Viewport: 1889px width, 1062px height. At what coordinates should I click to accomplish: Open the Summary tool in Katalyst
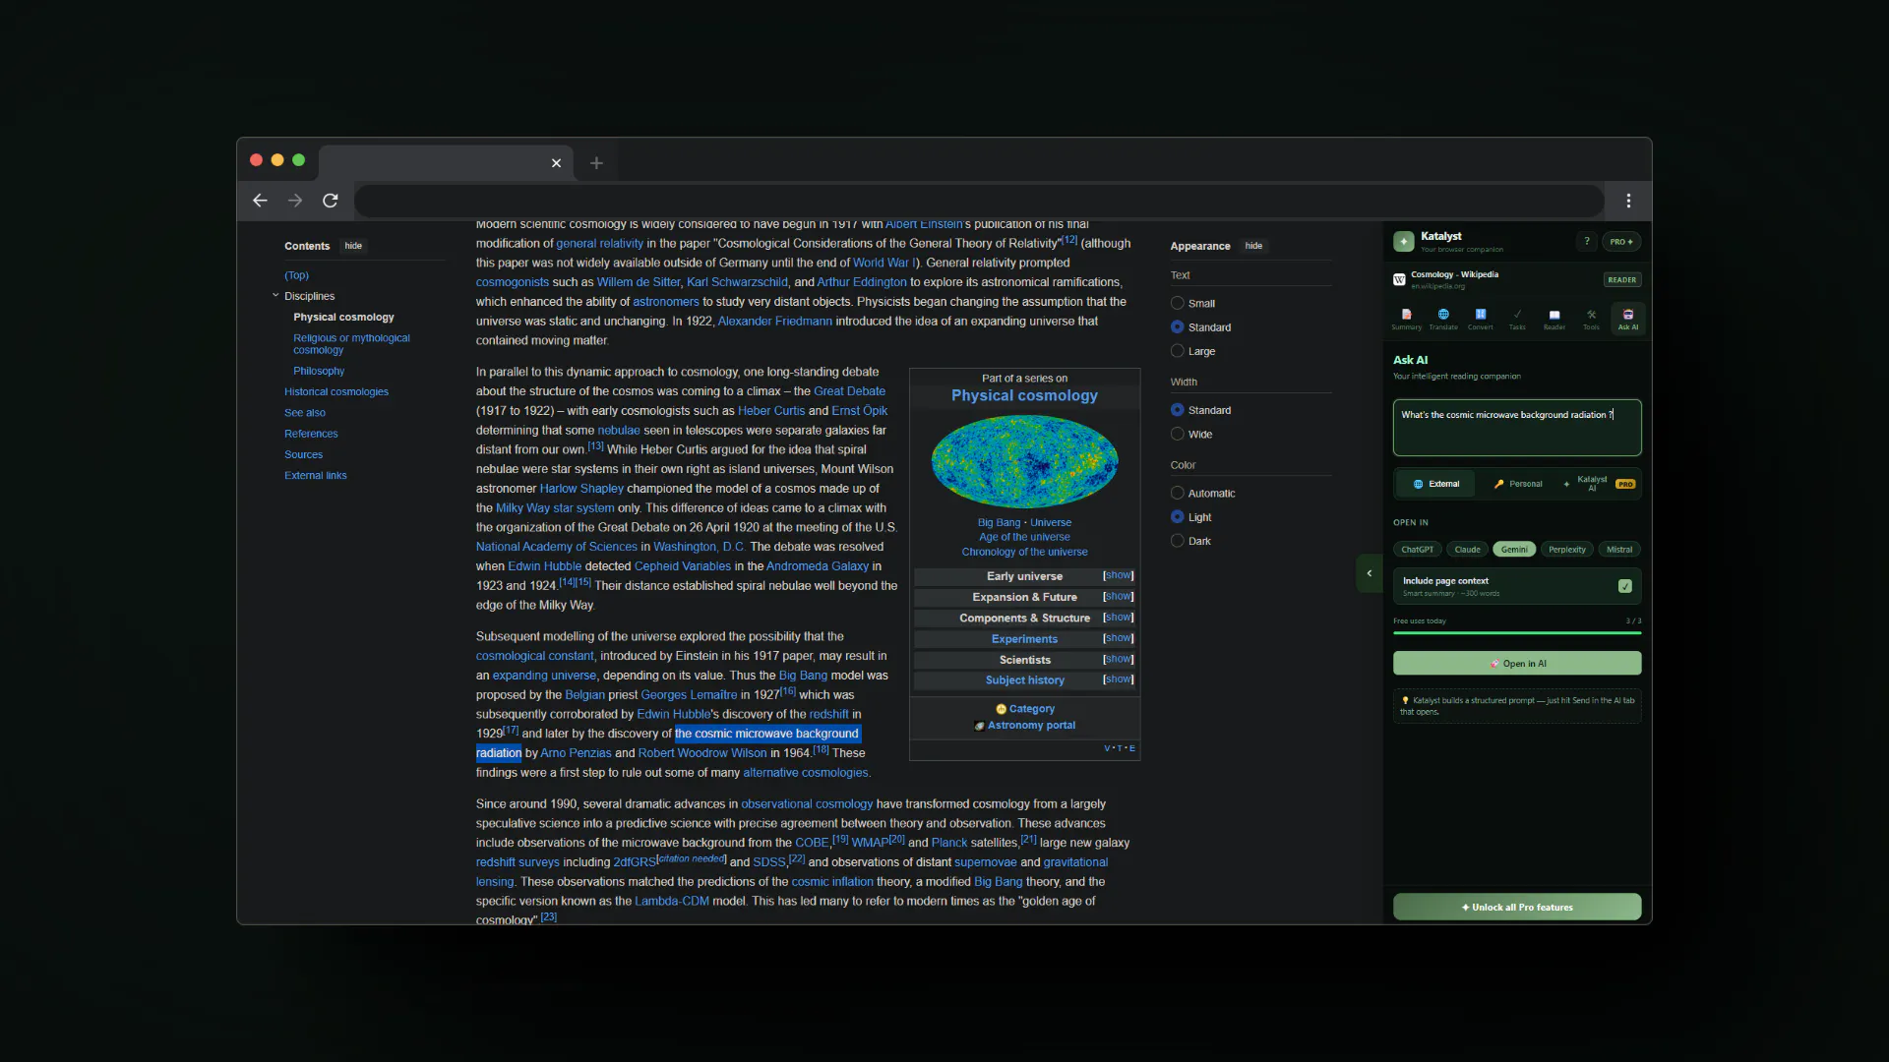[x=1406, y=319]
